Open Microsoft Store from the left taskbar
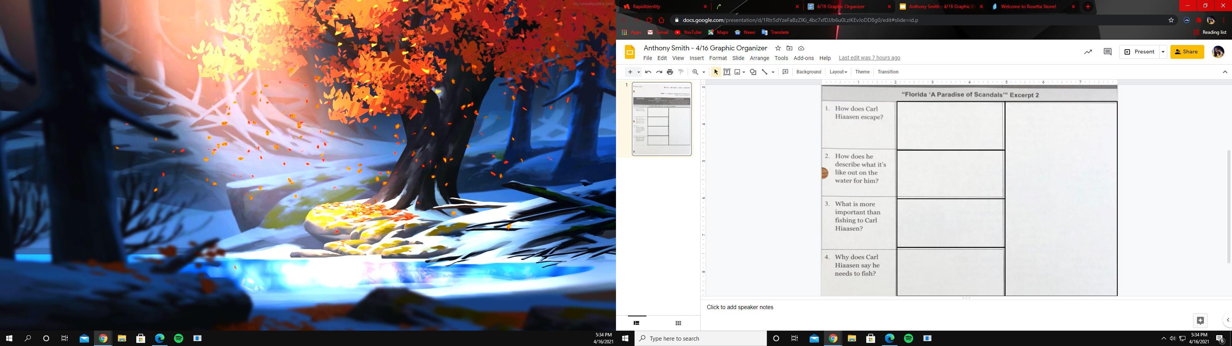This screenshot has height=346, width=1232. pyautogui.click(x=141, y=338)
